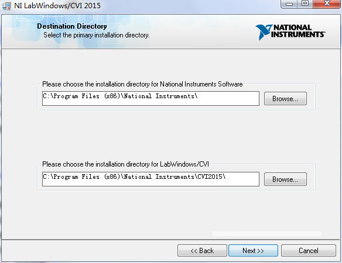Image resolution: width=342 pixels, height=263 pixels.
Task: Go to the next installer step
Action: pyautogui.click(x=253, y=251)
